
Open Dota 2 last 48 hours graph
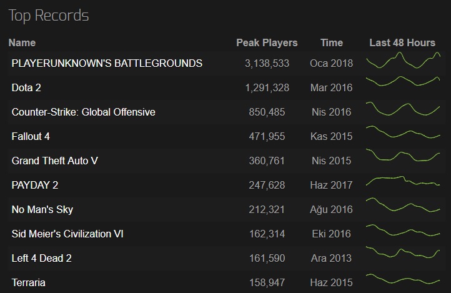(403, 83)
